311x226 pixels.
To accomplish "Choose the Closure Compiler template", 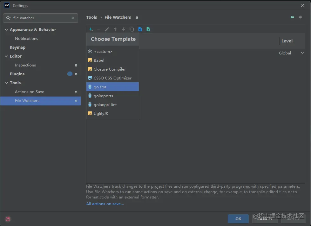I will click(112, 69).
